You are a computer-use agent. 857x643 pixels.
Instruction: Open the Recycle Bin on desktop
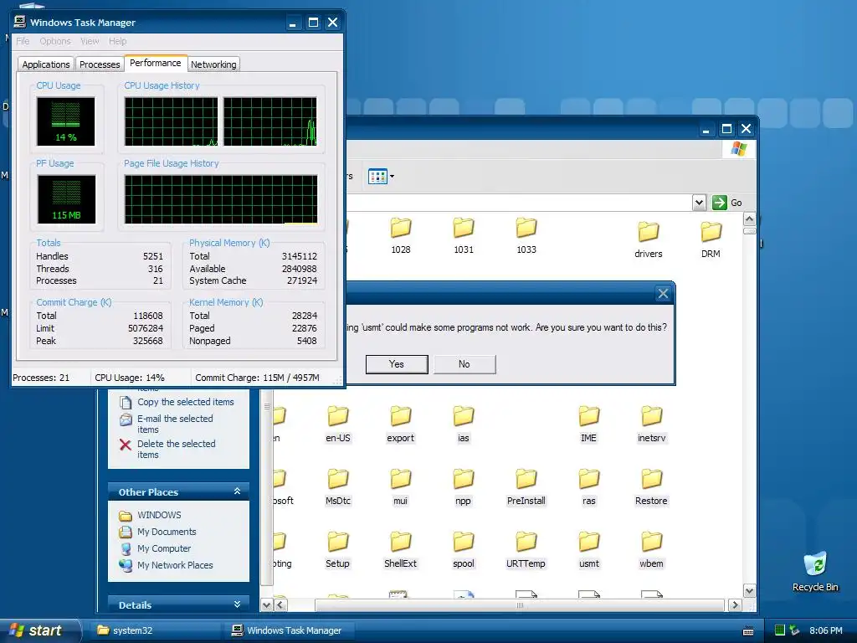tap(815, 571)
